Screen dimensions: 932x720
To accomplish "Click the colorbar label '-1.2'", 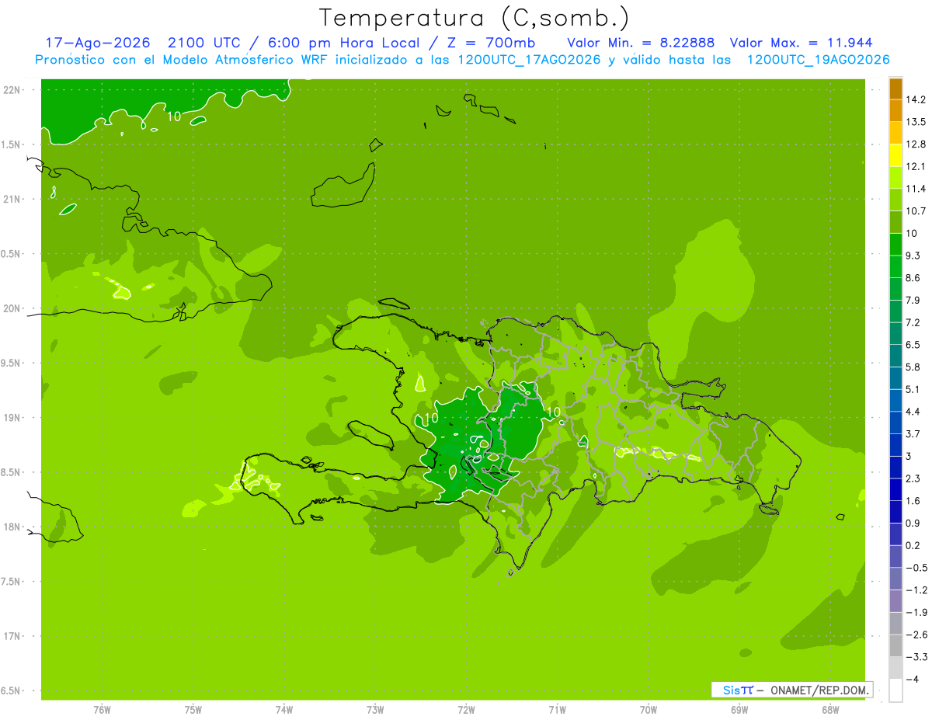I will pyautogui.click(x=916, y=590).
